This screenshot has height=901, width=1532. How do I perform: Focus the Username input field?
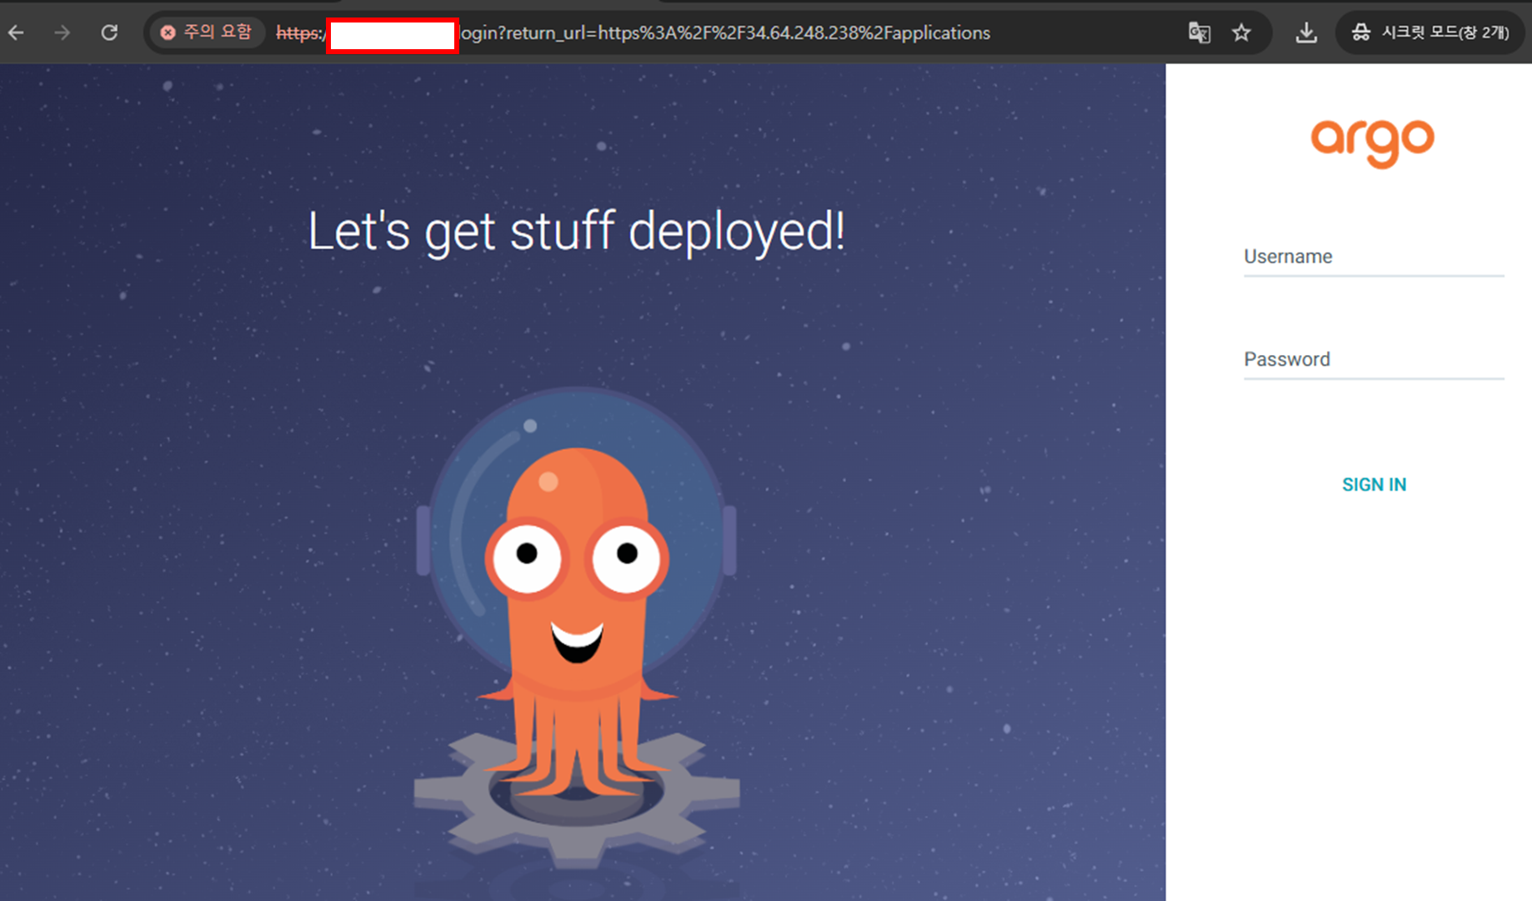tap(1374, 257)
